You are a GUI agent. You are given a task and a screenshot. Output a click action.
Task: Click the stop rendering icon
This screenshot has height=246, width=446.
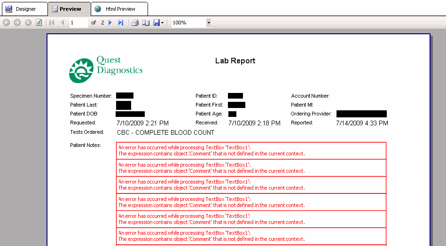pyautogui.click(x=28, y=23)
